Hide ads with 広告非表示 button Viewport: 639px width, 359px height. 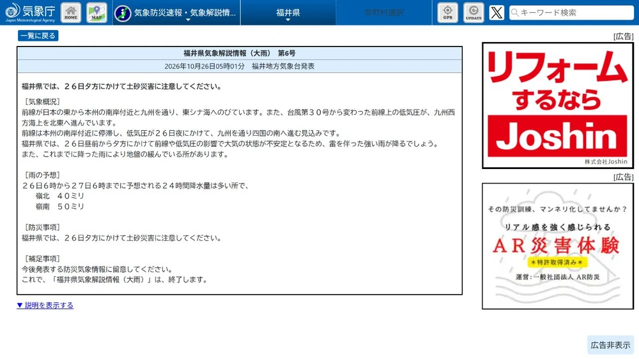pos(610,345)
